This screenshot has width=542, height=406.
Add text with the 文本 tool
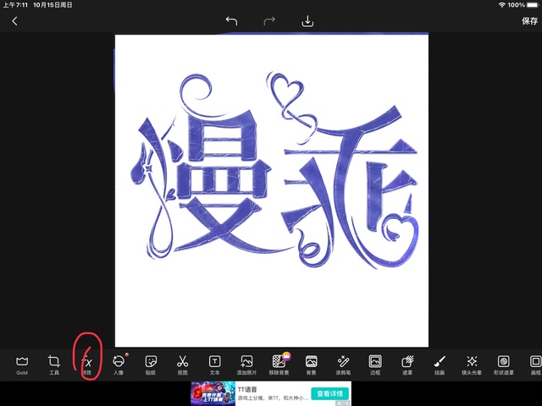pos(214,363)
